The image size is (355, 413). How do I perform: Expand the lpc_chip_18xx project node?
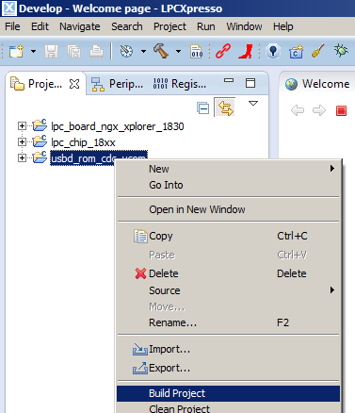click(22, 142)
